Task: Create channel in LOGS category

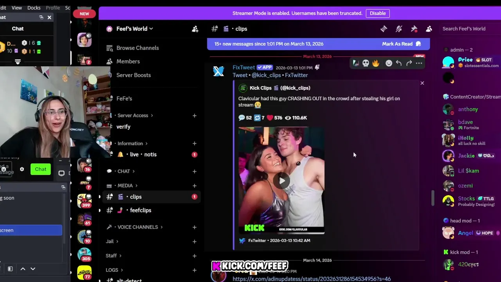Action: (x=194, y=270)
